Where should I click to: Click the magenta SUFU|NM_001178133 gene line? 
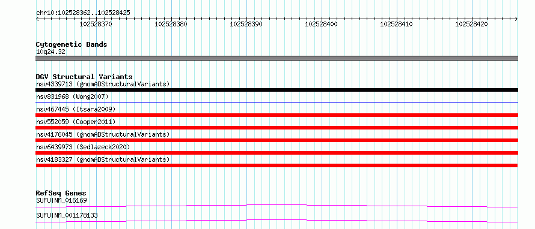coord(277,221)
